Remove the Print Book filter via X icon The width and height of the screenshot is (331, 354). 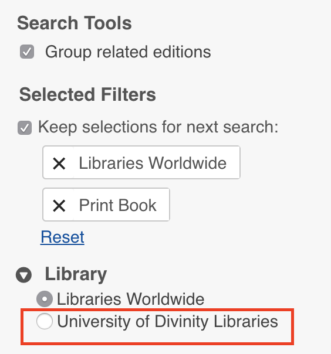click(x=59, y=206)
